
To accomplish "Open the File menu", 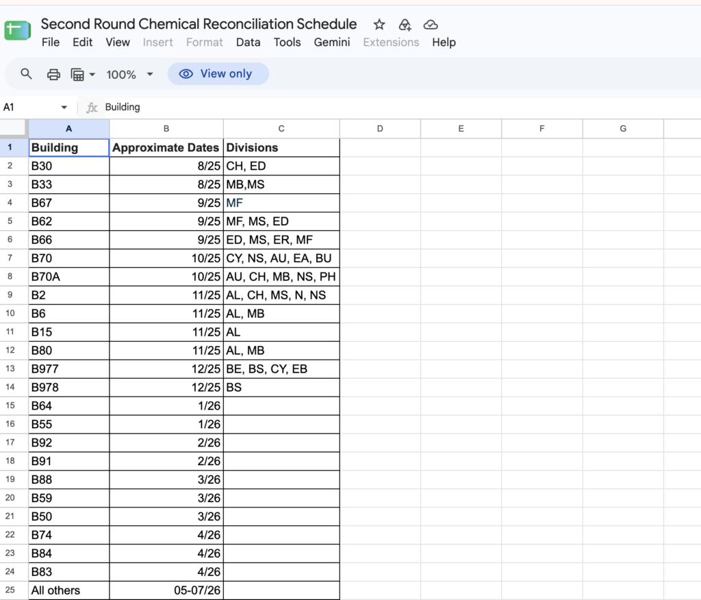I will tap(51, 42).
